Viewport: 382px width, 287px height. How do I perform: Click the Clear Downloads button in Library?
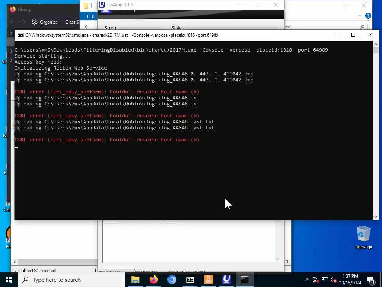pos(72,22)
